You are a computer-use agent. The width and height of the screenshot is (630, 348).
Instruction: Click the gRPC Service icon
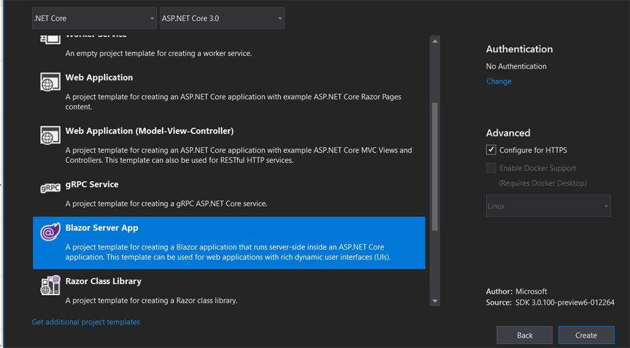(x=50, y=188)
